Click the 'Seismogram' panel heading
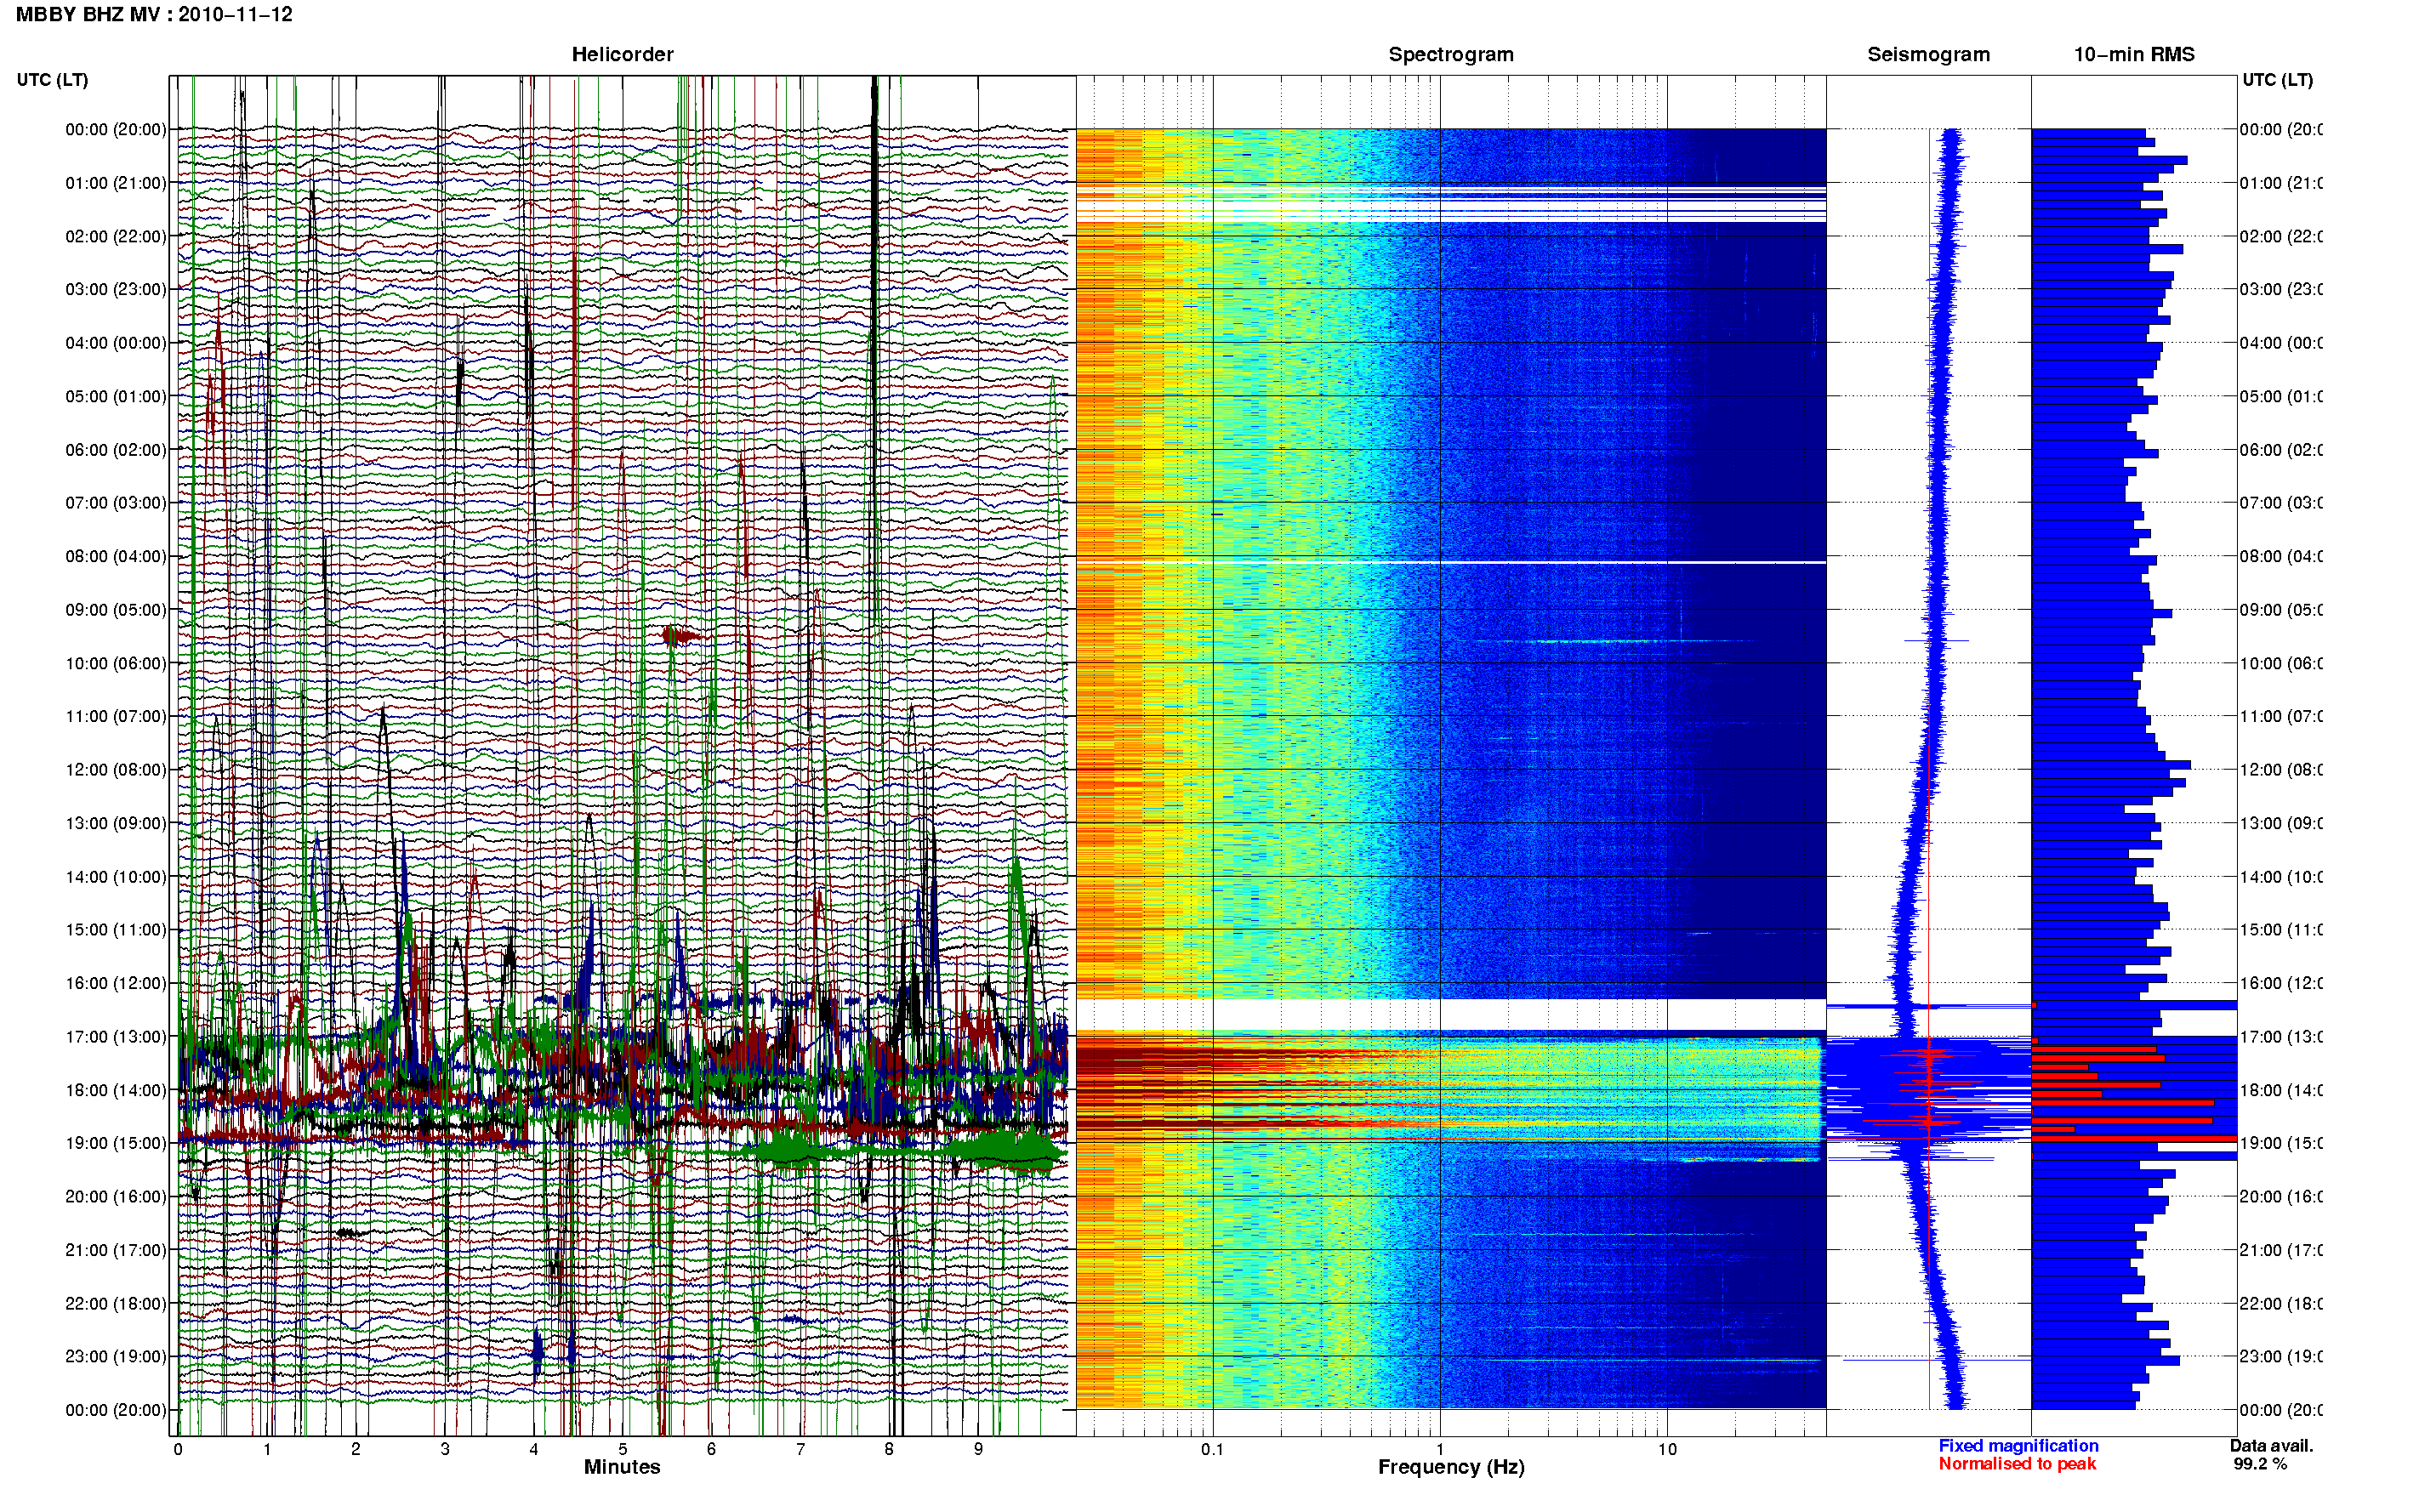 (x=1928, y=55)
